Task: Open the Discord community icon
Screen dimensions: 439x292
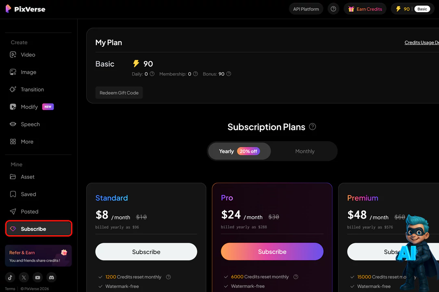Action: (51, 277)
